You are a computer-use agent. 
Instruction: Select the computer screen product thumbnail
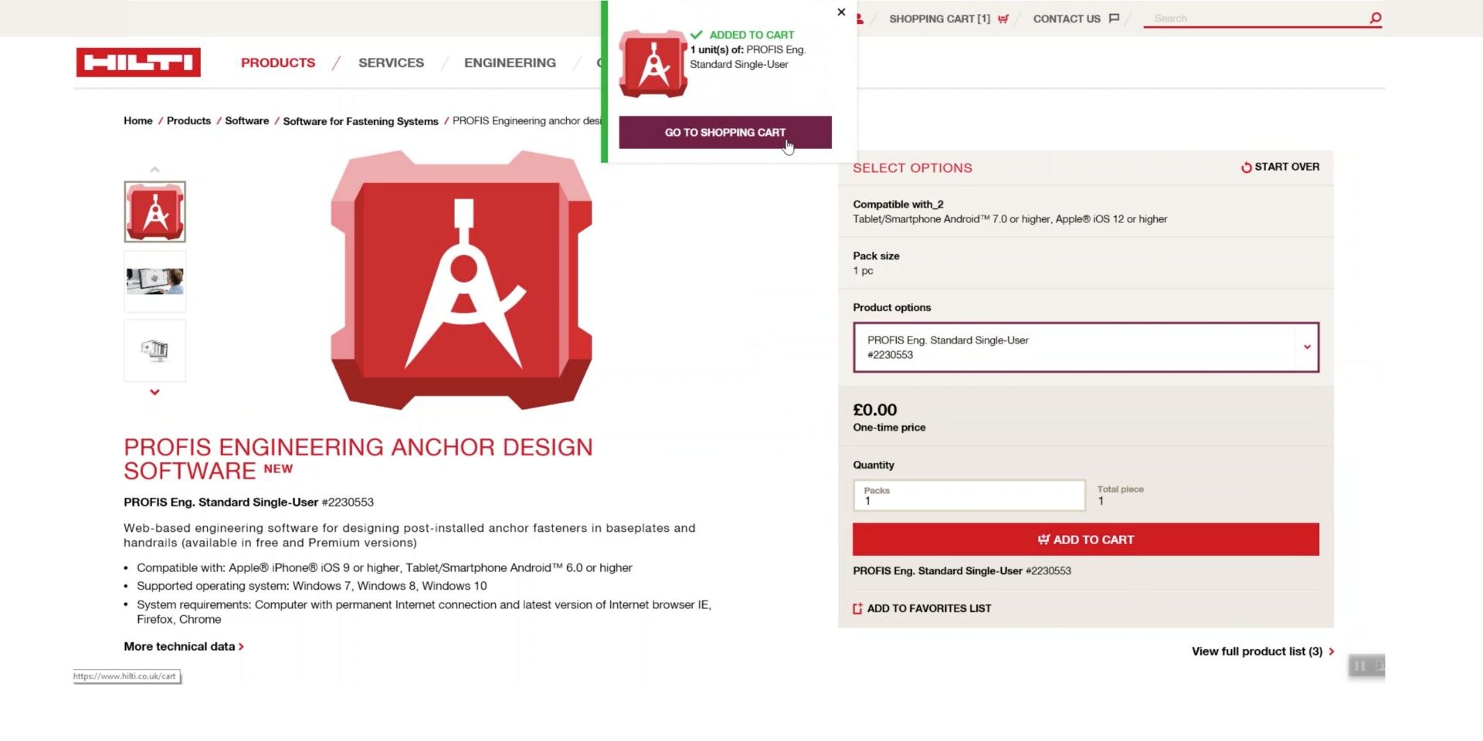pos(154,350)
